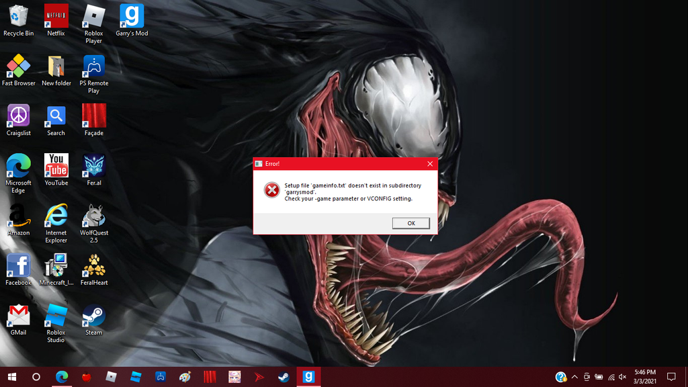Close the Error dialog window
This screenshot has height=387, width=688.
click(x=430, y=164)
